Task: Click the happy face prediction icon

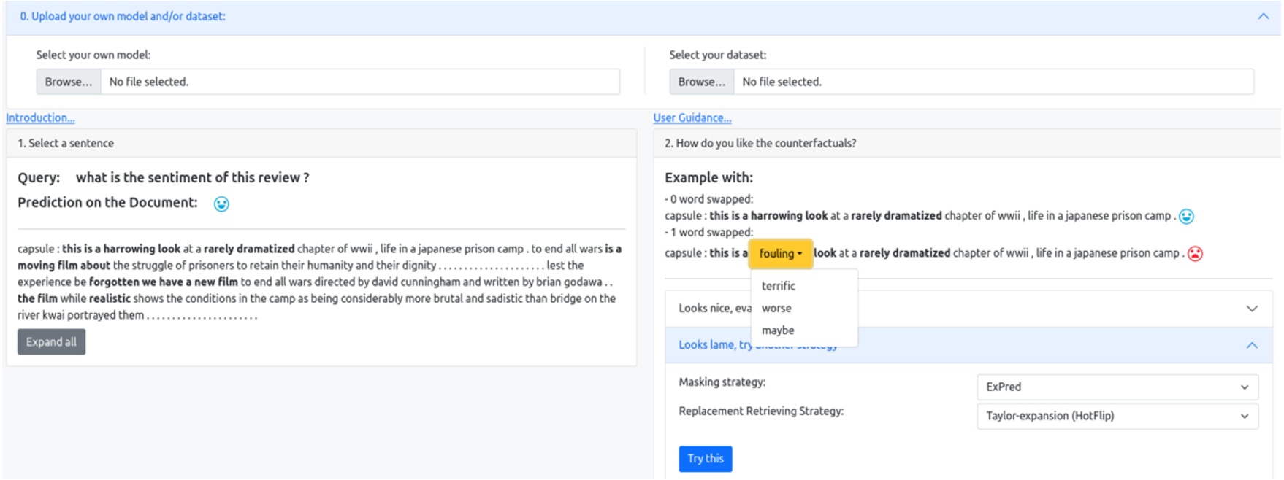Action: (x=221, y=204)
